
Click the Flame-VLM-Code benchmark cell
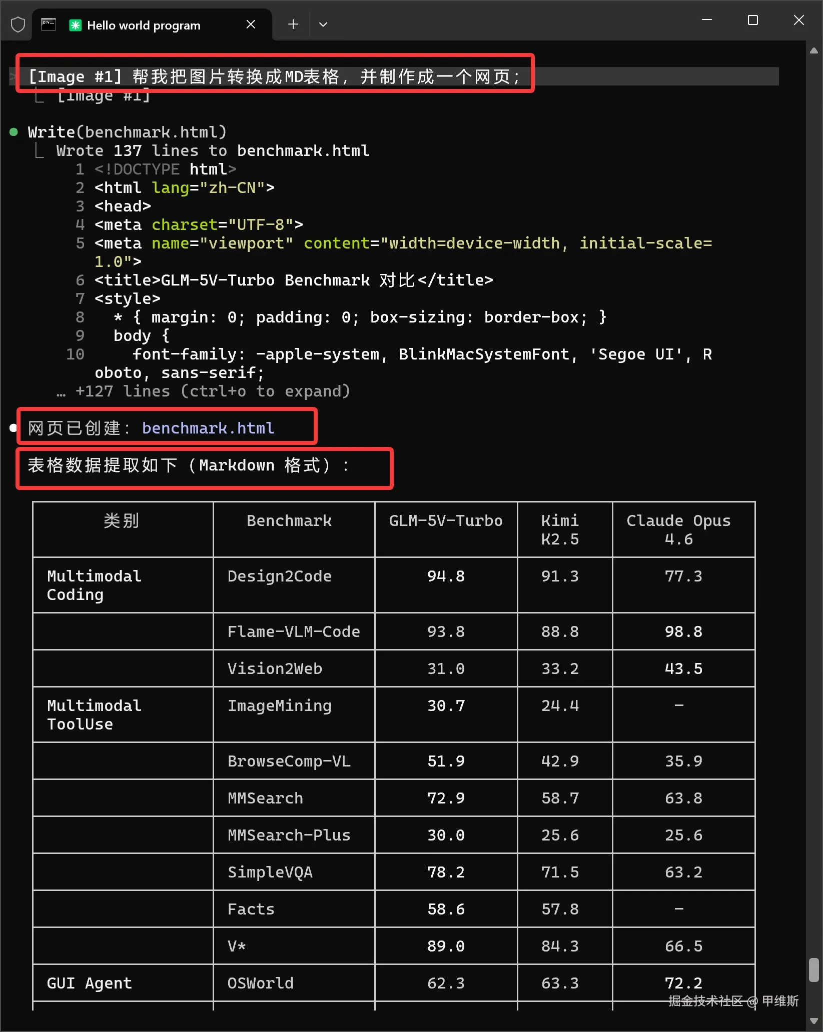pyautogui.click(x=294, y=631)
